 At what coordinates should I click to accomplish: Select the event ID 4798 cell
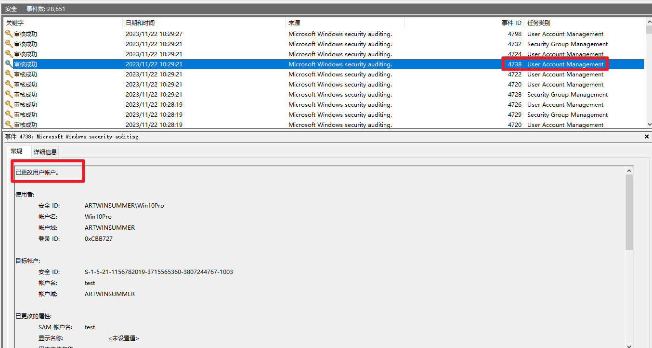pos(515,34)
